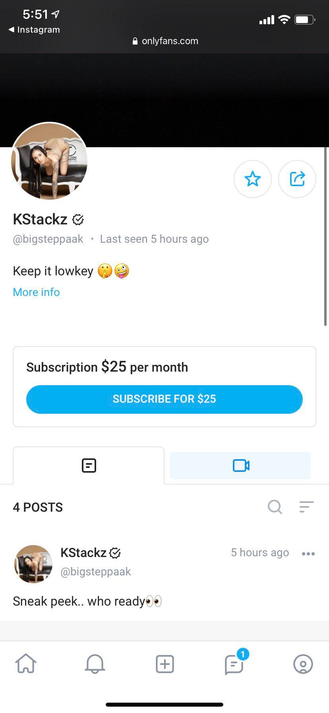The image size is (329, 713).
Task: Tap the onlyfans.com address bar
Action: pos(165,41)
